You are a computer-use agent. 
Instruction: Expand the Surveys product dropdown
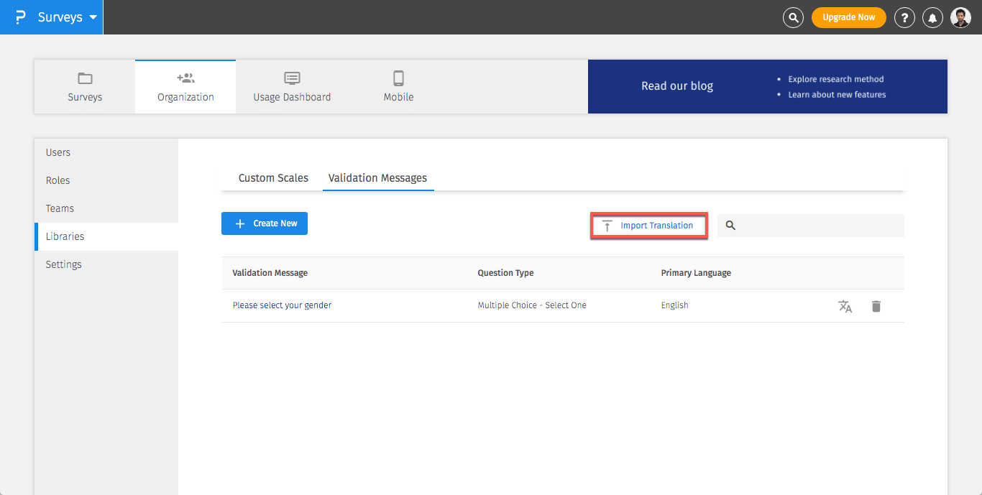click(93, 17)
